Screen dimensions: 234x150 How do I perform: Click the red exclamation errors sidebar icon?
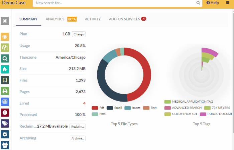pos(5,113)
